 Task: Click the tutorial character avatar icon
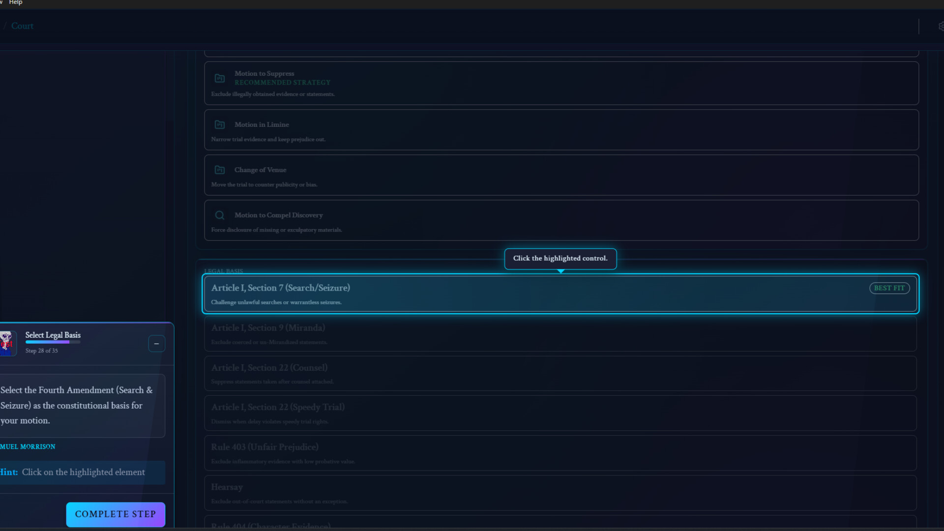7,343
